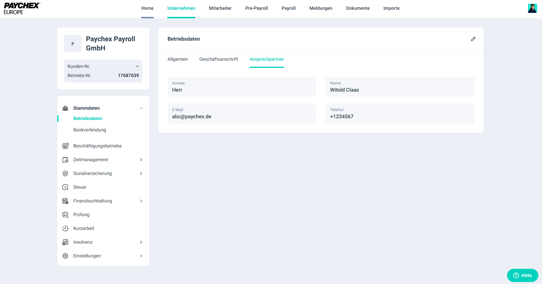This screenshot has height=284, width=542.
Task: Expand the Einstellungen submenu arrow
Action: (141, 256)
